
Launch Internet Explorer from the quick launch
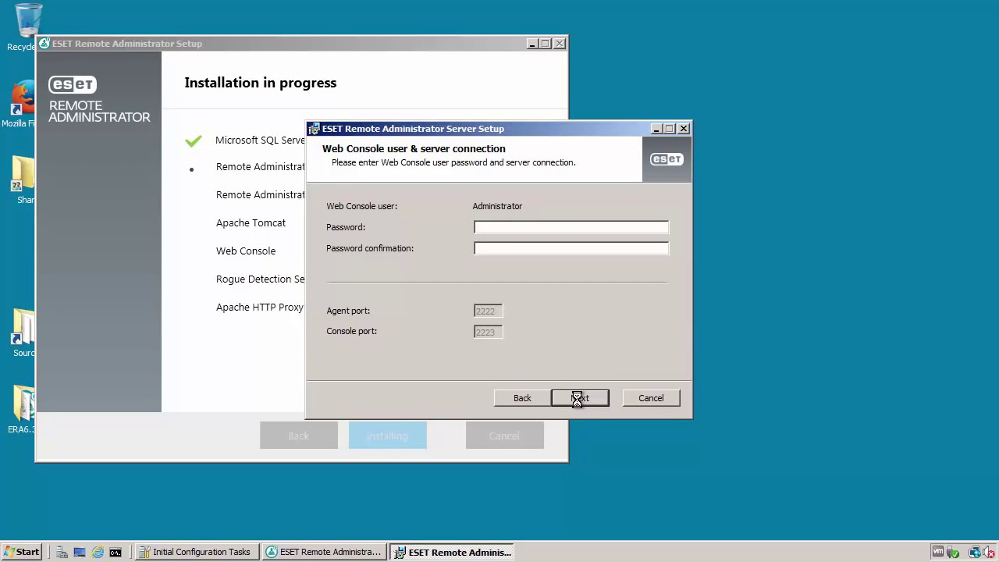pos(98,552)
